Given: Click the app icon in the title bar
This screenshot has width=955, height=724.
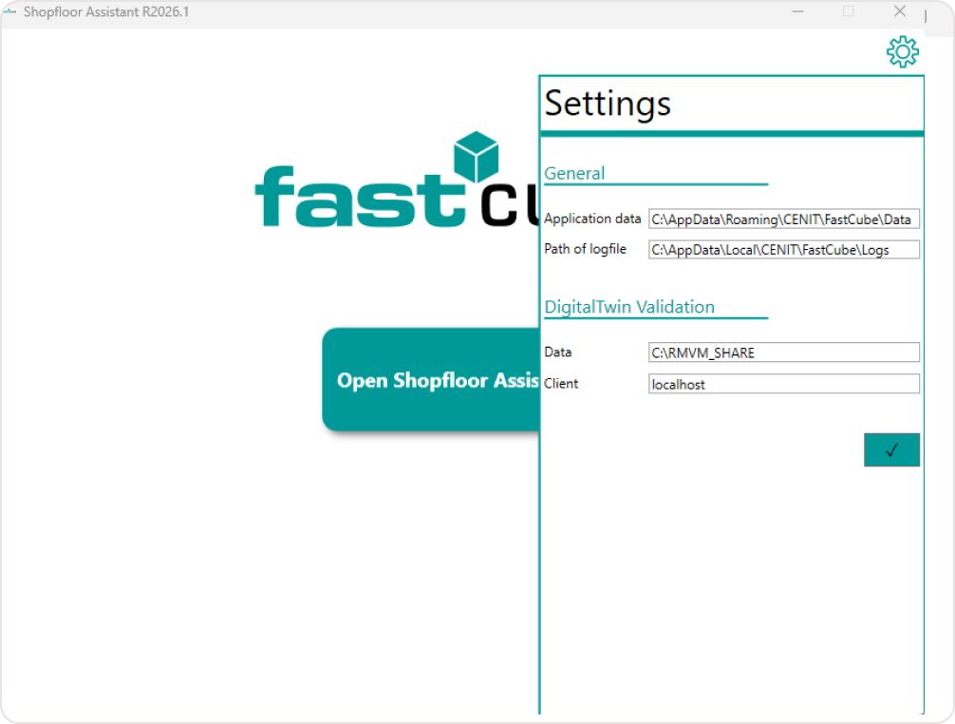Looking at the screenshot, I should click(9, 11).
